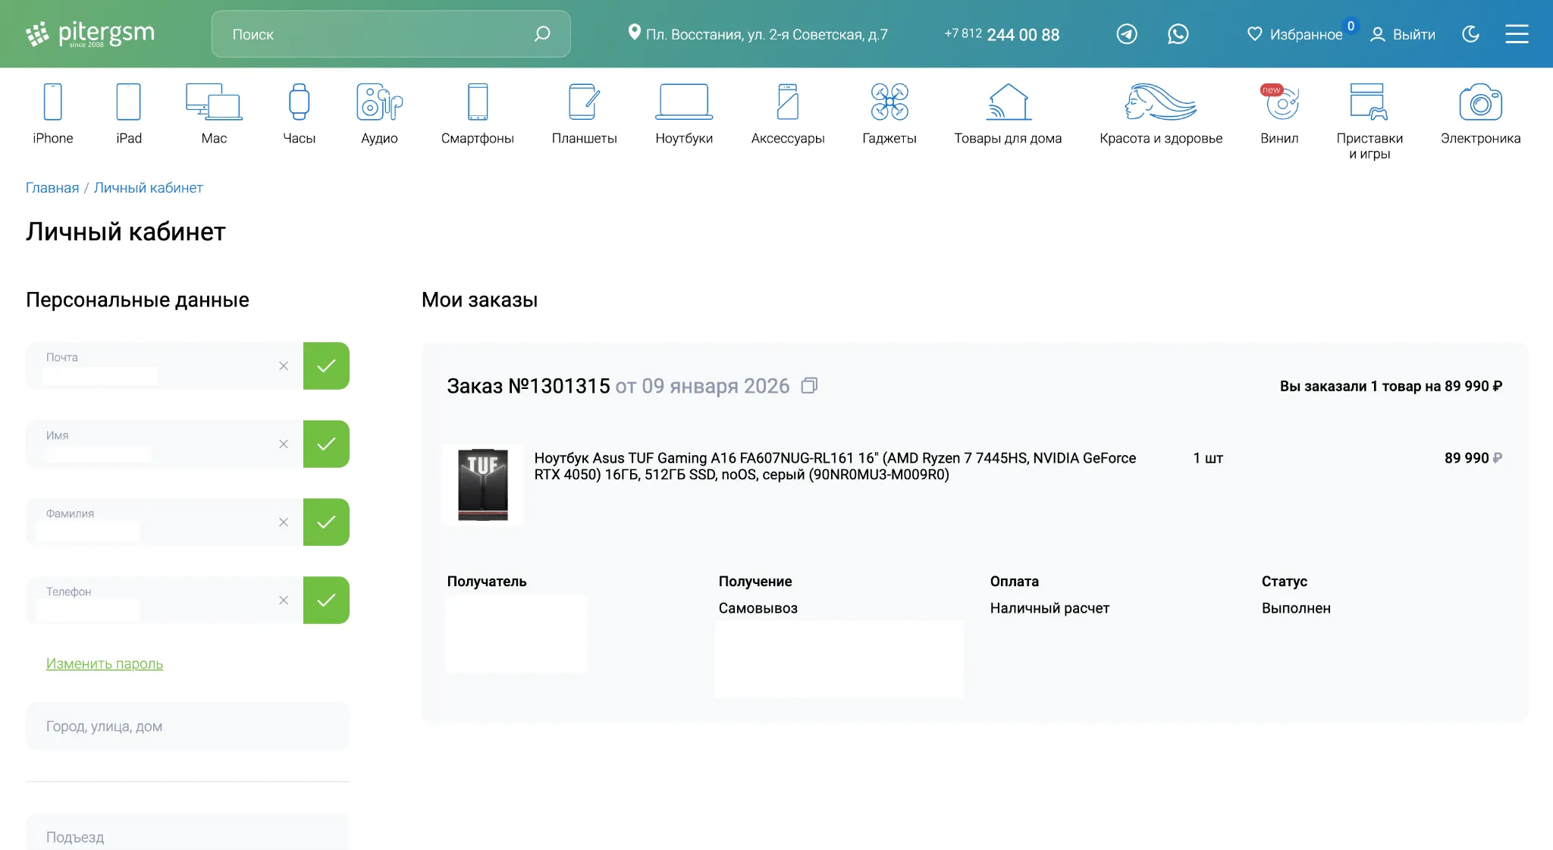Screen dimensions: 1553x850
Task: Open the Смартфоны category
Action: [x=478, y=114]
